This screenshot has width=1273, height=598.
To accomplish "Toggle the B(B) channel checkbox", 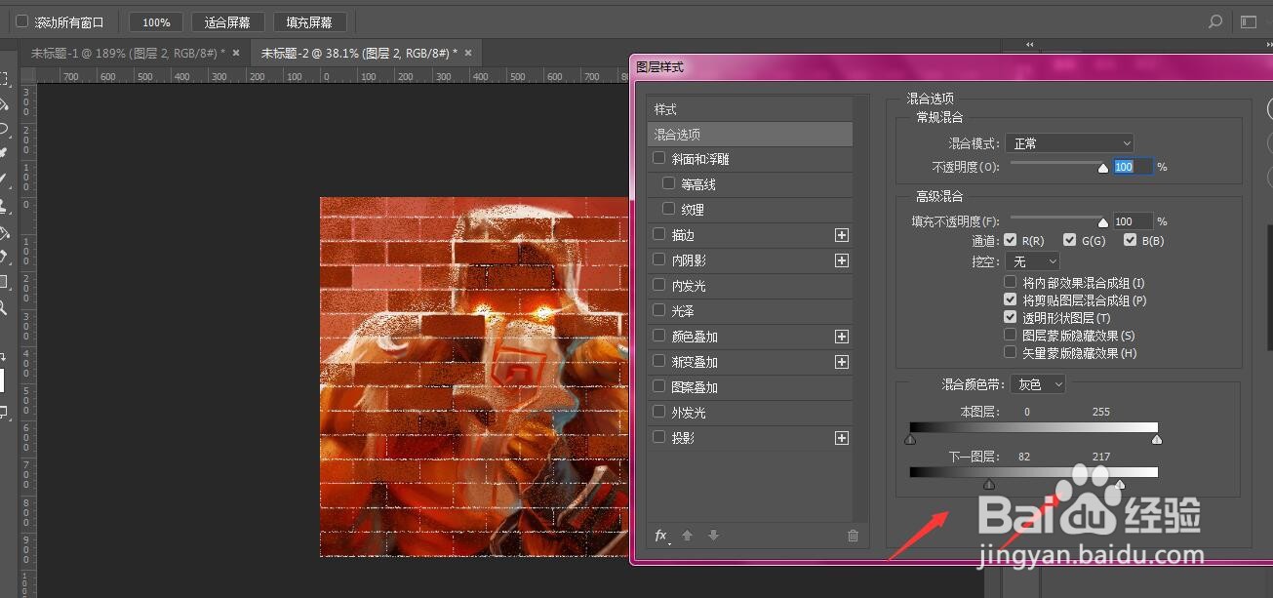I will pos(1131,240).
